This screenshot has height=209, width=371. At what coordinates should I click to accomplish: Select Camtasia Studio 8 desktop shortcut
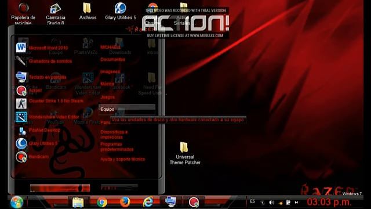tap(56, 14)
